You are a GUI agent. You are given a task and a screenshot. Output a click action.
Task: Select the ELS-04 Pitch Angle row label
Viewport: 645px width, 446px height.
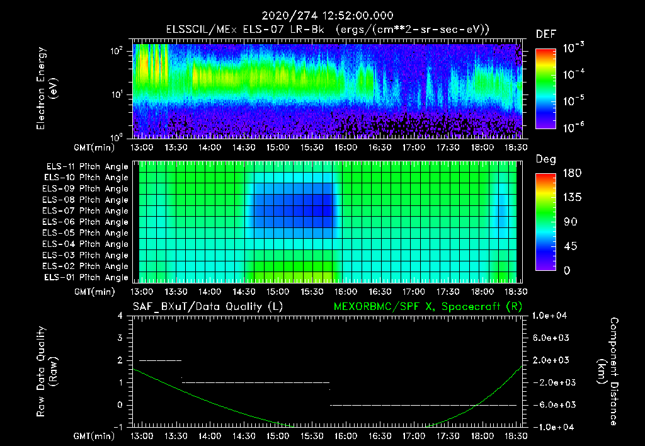point(86,244)
